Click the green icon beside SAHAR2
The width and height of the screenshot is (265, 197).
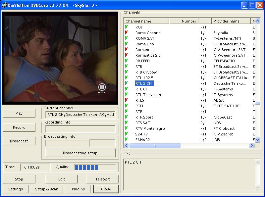pyautogui.click(x=126, y=140)
